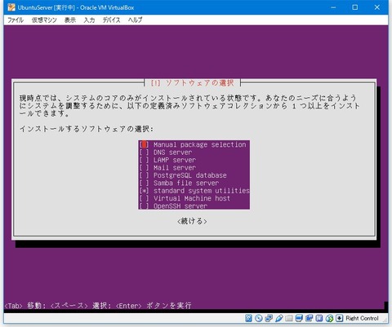Open the 入力 menu
The width and height of the screenshot is (392, 327).
89,20
